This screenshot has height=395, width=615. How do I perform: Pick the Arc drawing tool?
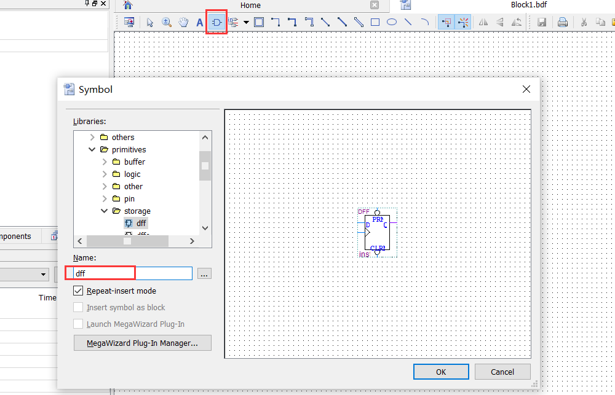pos(425,22)
